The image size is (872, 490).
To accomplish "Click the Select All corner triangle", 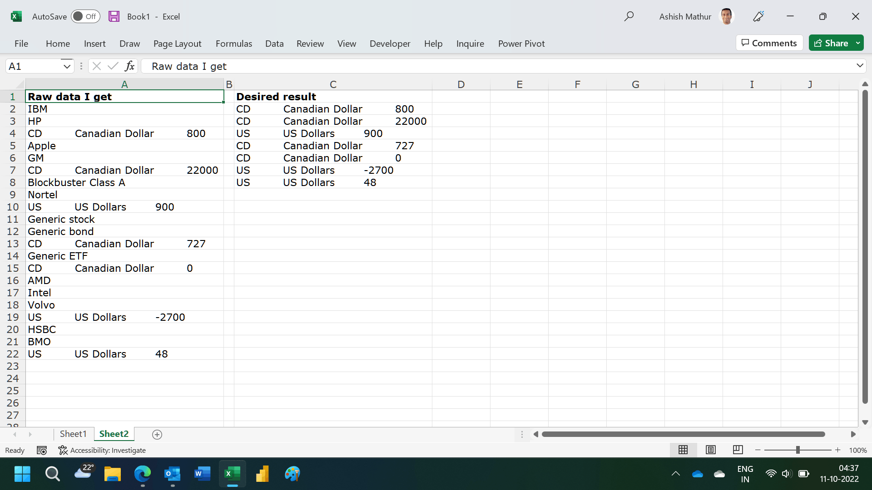I will pyautogui.click(x=19, y=84).
